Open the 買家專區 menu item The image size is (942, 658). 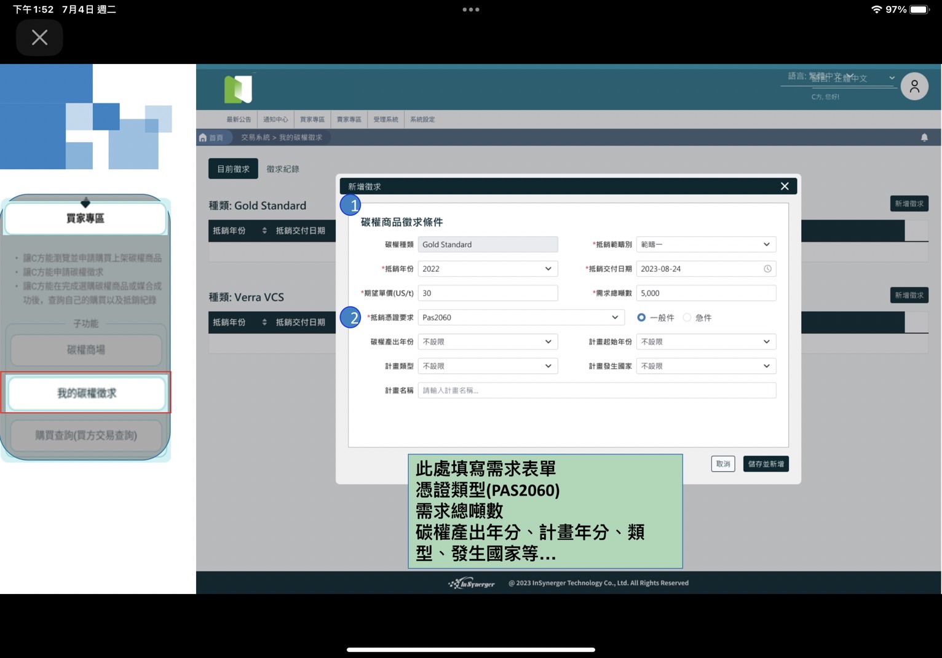[x=312, y=119]
